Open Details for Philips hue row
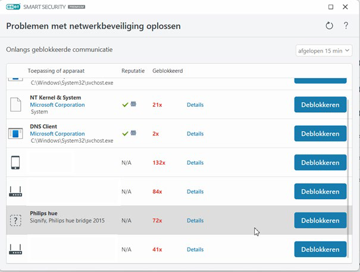Viewport: 360px width, 272px height. coord(195,221)
